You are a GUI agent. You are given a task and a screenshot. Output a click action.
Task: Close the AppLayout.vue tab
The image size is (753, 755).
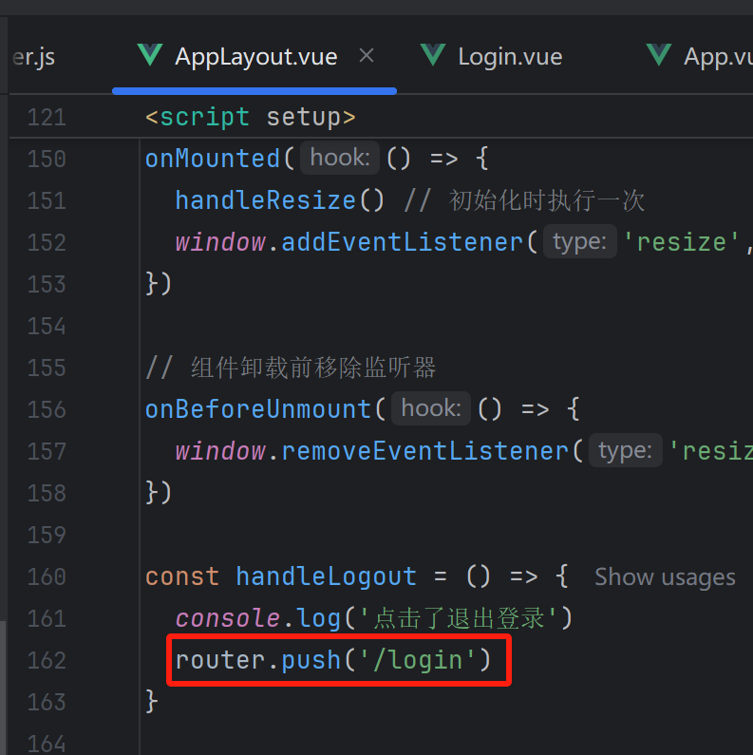[367, 56]
